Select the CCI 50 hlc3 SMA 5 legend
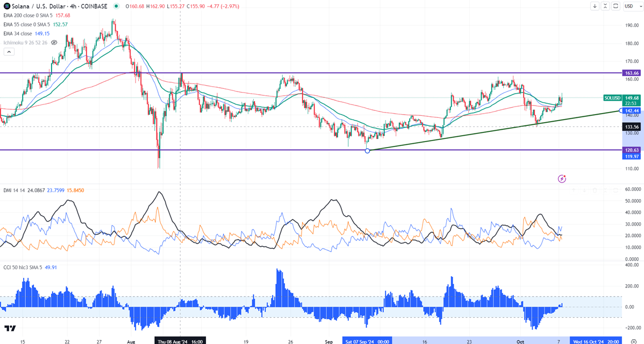 [23, 267]
